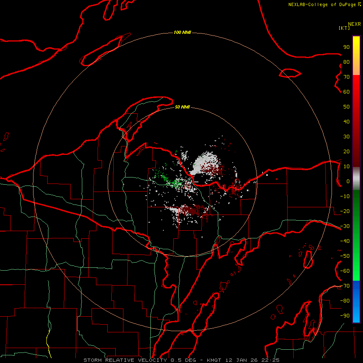This screenshot has width=363, height=363.
Task: Click the 40 value on the velocity scale
Action: tap(346, 122)
